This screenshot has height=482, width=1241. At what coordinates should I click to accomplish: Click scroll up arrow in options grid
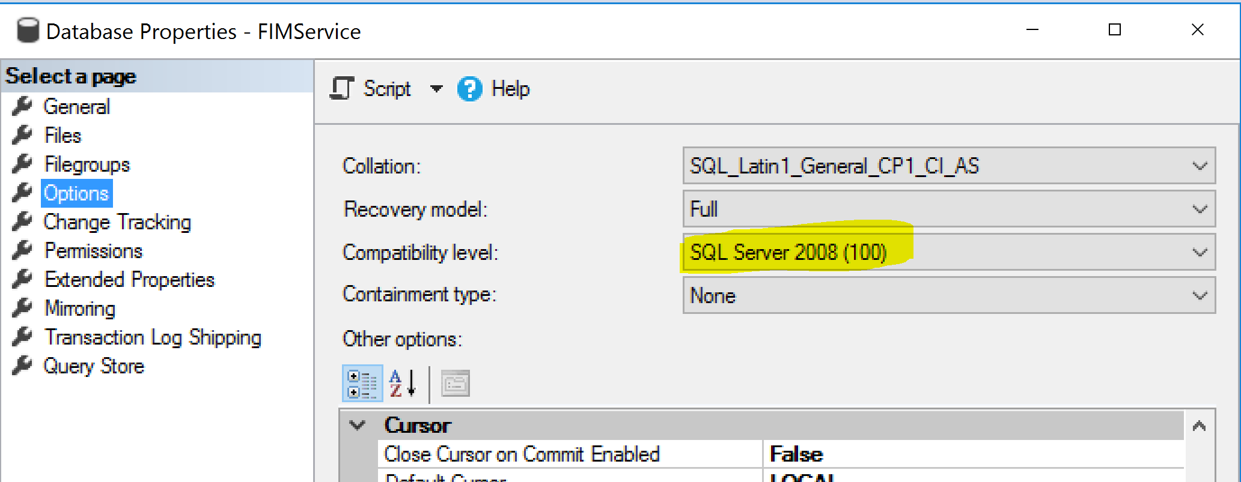point(1199,426)
